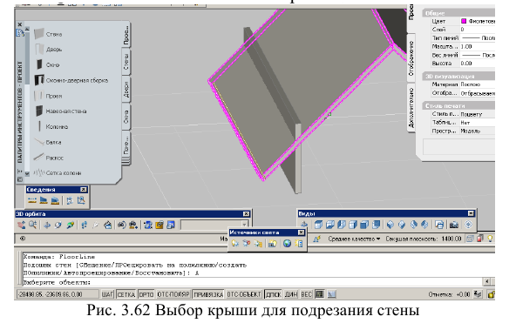
Task: Click the magenta Цвет color swatch
Action: click(x=464, y=21)
